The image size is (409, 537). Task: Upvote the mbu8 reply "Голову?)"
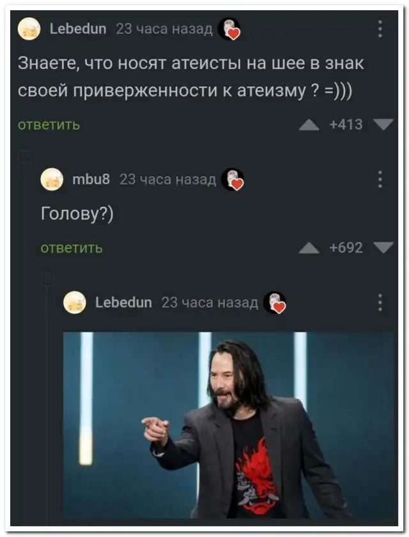point(309,248)
